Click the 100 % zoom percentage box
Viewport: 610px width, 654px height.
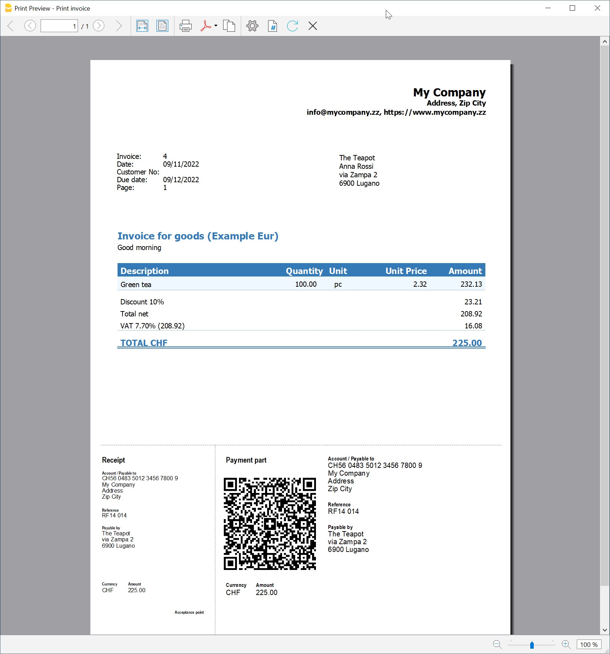coord(589,644)
